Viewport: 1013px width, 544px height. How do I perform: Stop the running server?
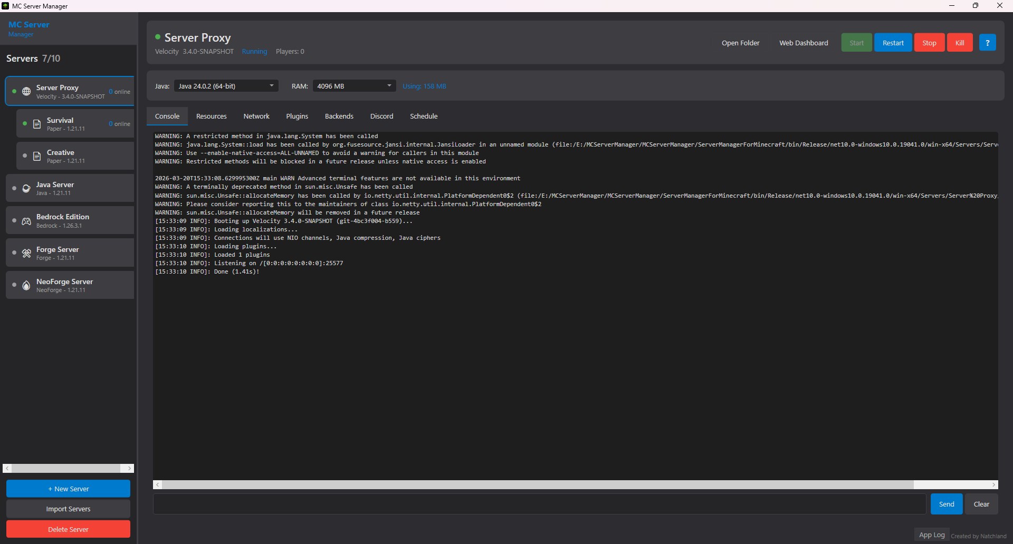[929, 43]
